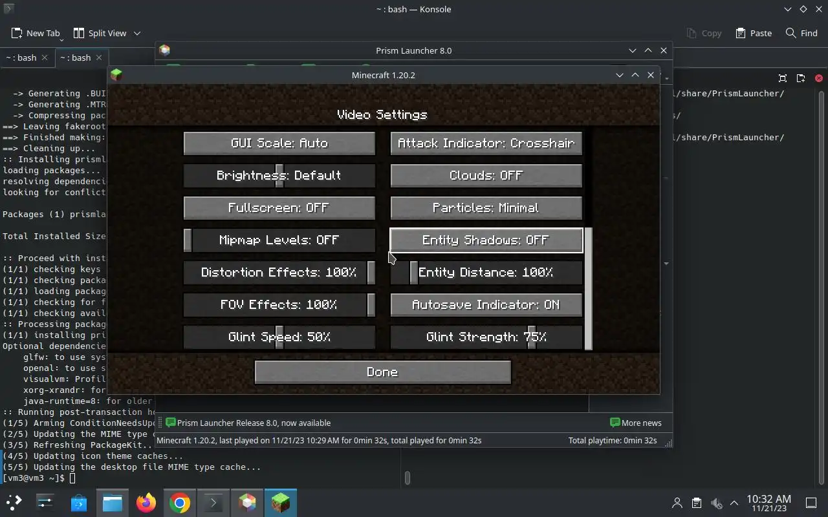Open System Settings from the taskbar

[45, 502]
